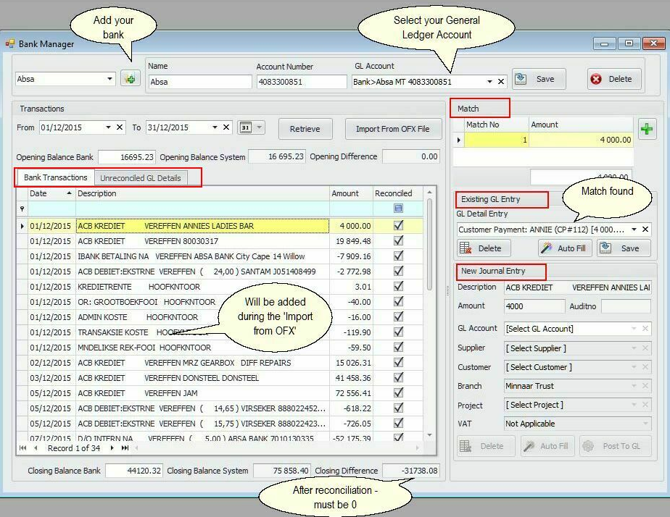Image resolution: width=670 pixels, height=517 pixels.
Task: Click the Post To GL button
Action: pyautogui.click(x=615, y=446)
